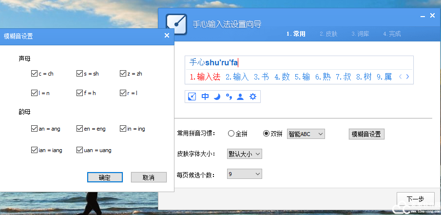This screenshot has width=441, height=215.
Task: Open the 默认大小 font size dropdown
Action: pyautogui.click(x=245, y=154)
